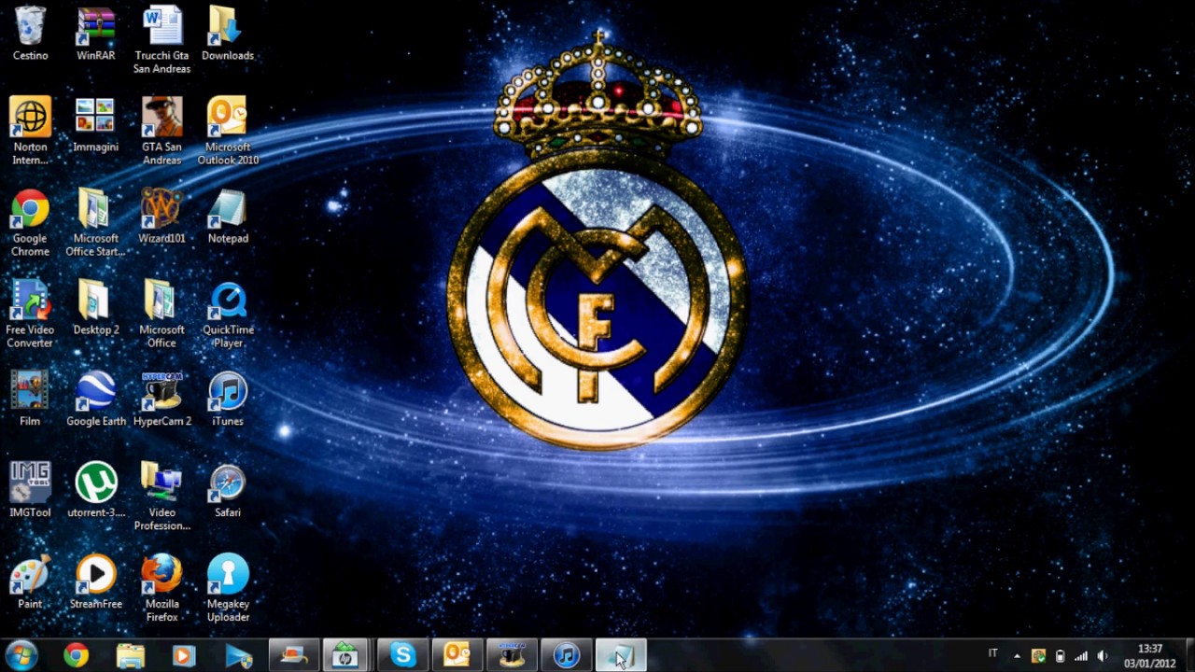Launch WinRAR from the desktop

95,34
